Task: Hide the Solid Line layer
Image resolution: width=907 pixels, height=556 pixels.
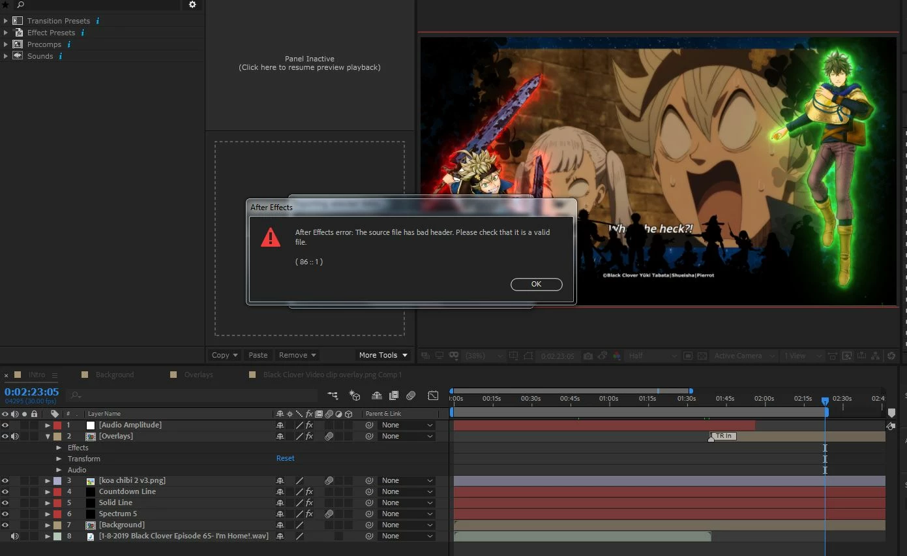Action: (5, 502)
